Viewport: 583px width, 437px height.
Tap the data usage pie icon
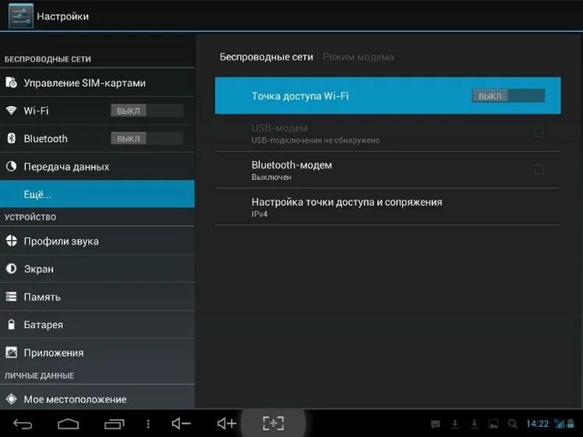[x=11, y=166]
